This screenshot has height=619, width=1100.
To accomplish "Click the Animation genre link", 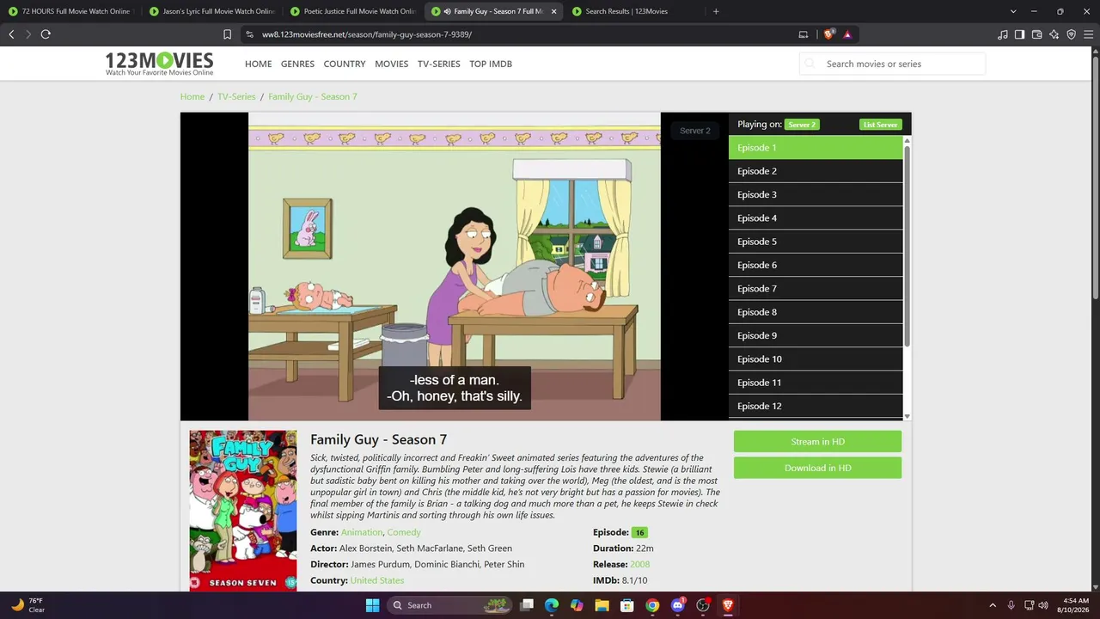I will pos(362,532).
